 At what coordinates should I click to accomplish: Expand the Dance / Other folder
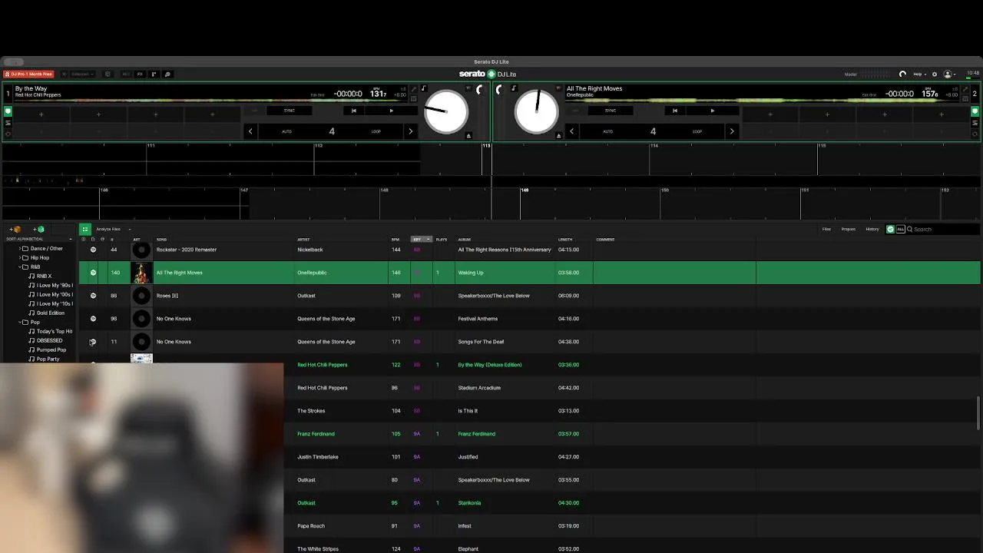coord(21,249)
